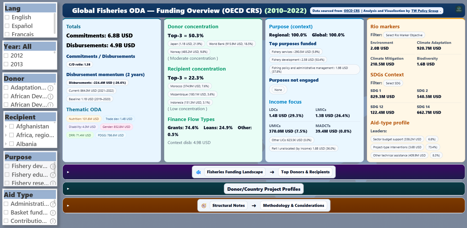This screenshot has width=467, height=228.
Task: Expand the Albania tree node
Action: 6,144
